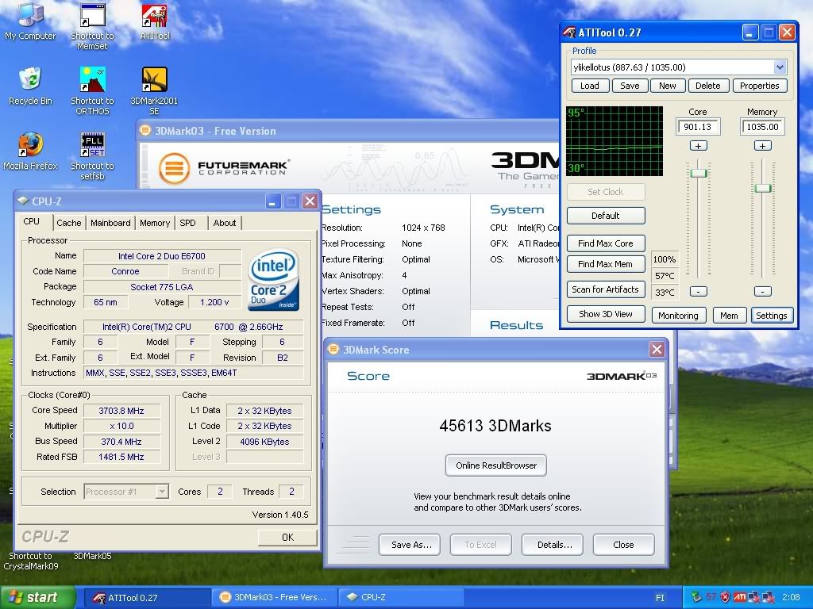Click the temperature graph in ATITool
This screenshot has height=609, width=813.
[615, 141]
